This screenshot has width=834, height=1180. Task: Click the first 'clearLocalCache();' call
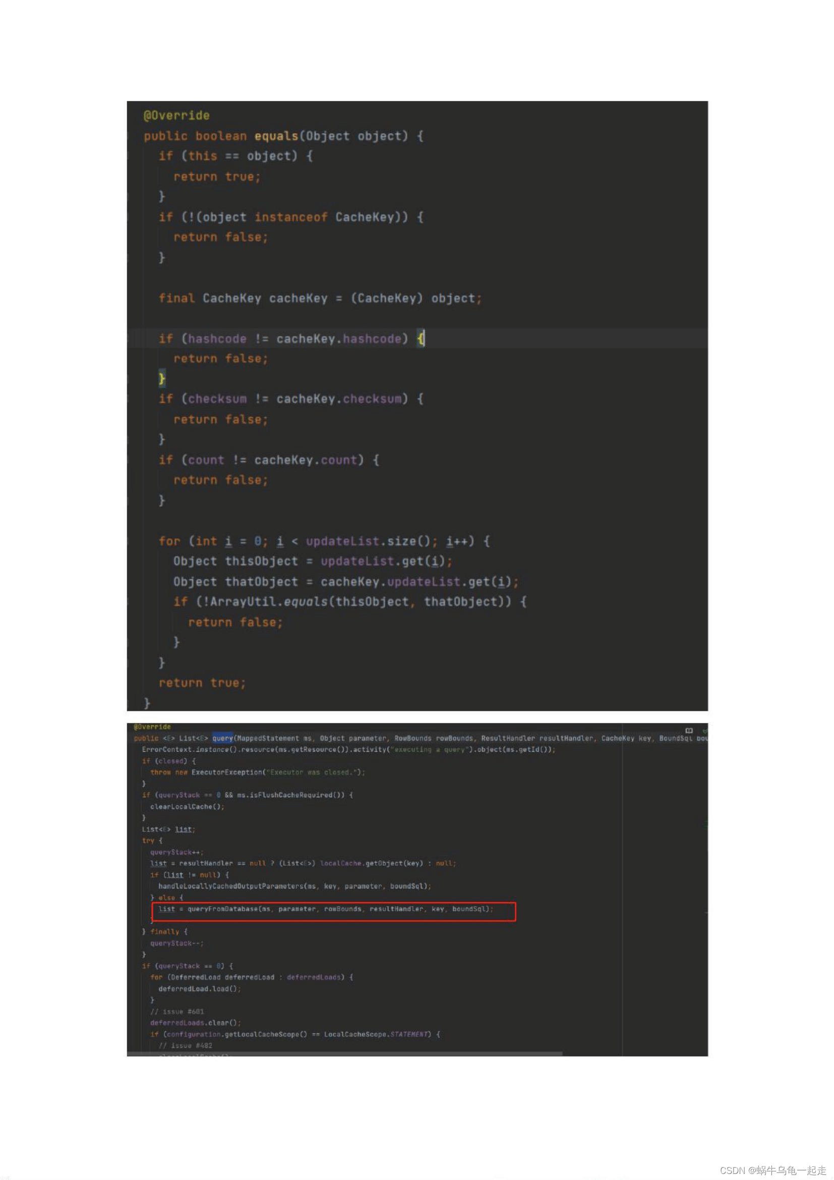point(188,806)
